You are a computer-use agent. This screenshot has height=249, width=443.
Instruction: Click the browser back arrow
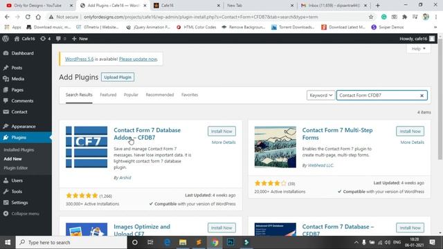7,17
